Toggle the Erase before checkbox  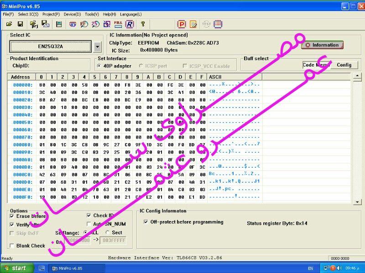pyautogui.click(x=12, y=216)
